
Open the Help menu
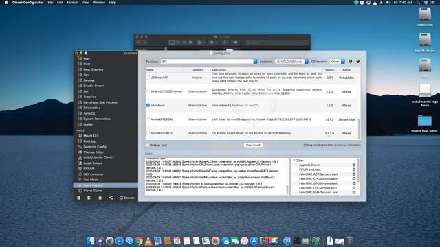[x=113, y=3]
